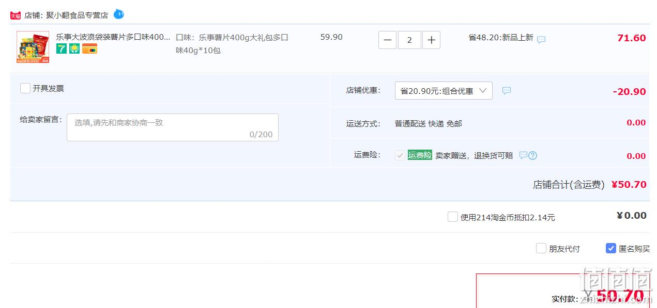Click the green 运费险 tag
Image resolution: width=657 pixels, height=308 pixels.
(420, 155)
